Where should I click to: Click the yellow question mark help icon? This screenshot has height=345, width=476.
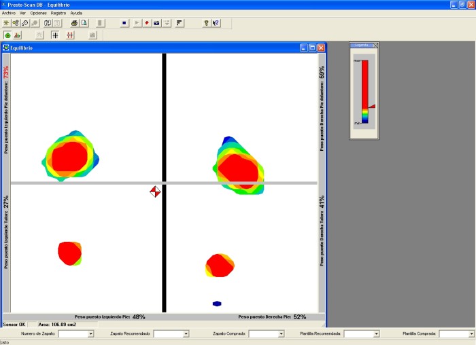(206, 22)
